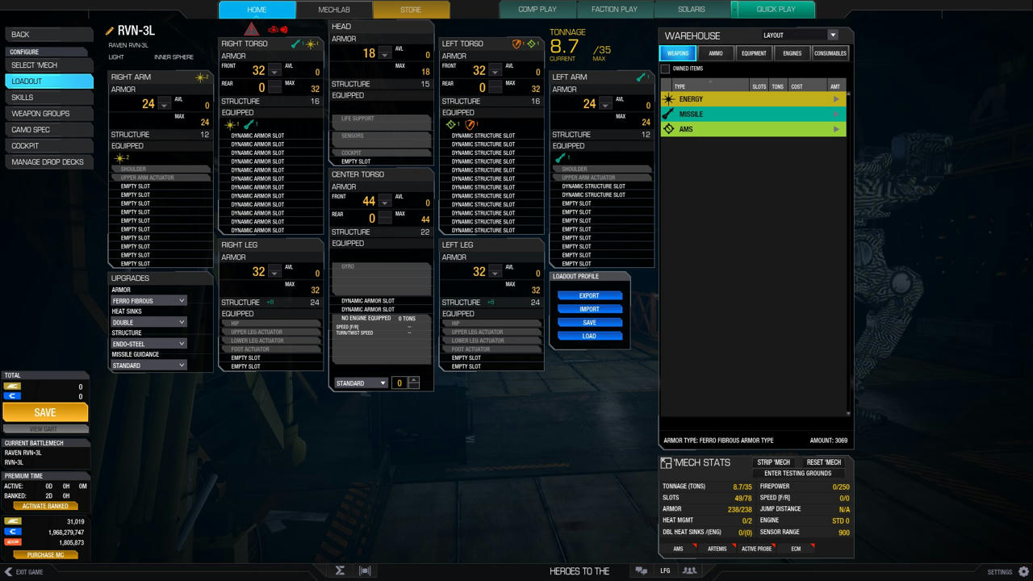Toggle the Owned Items checkbox
Viewport: 1033px width, 581px height.
(x=666, y=69)
